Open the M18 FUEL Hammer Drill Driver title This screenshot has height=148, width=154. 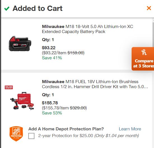pos(95,84)
